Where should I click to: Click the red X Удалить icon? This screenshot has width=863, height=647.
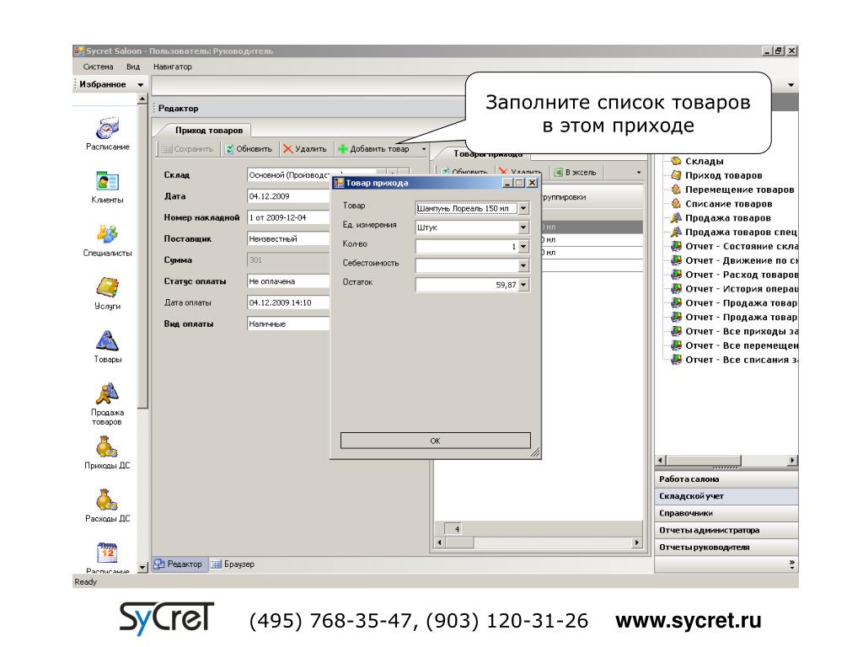(x=288, y=149)
